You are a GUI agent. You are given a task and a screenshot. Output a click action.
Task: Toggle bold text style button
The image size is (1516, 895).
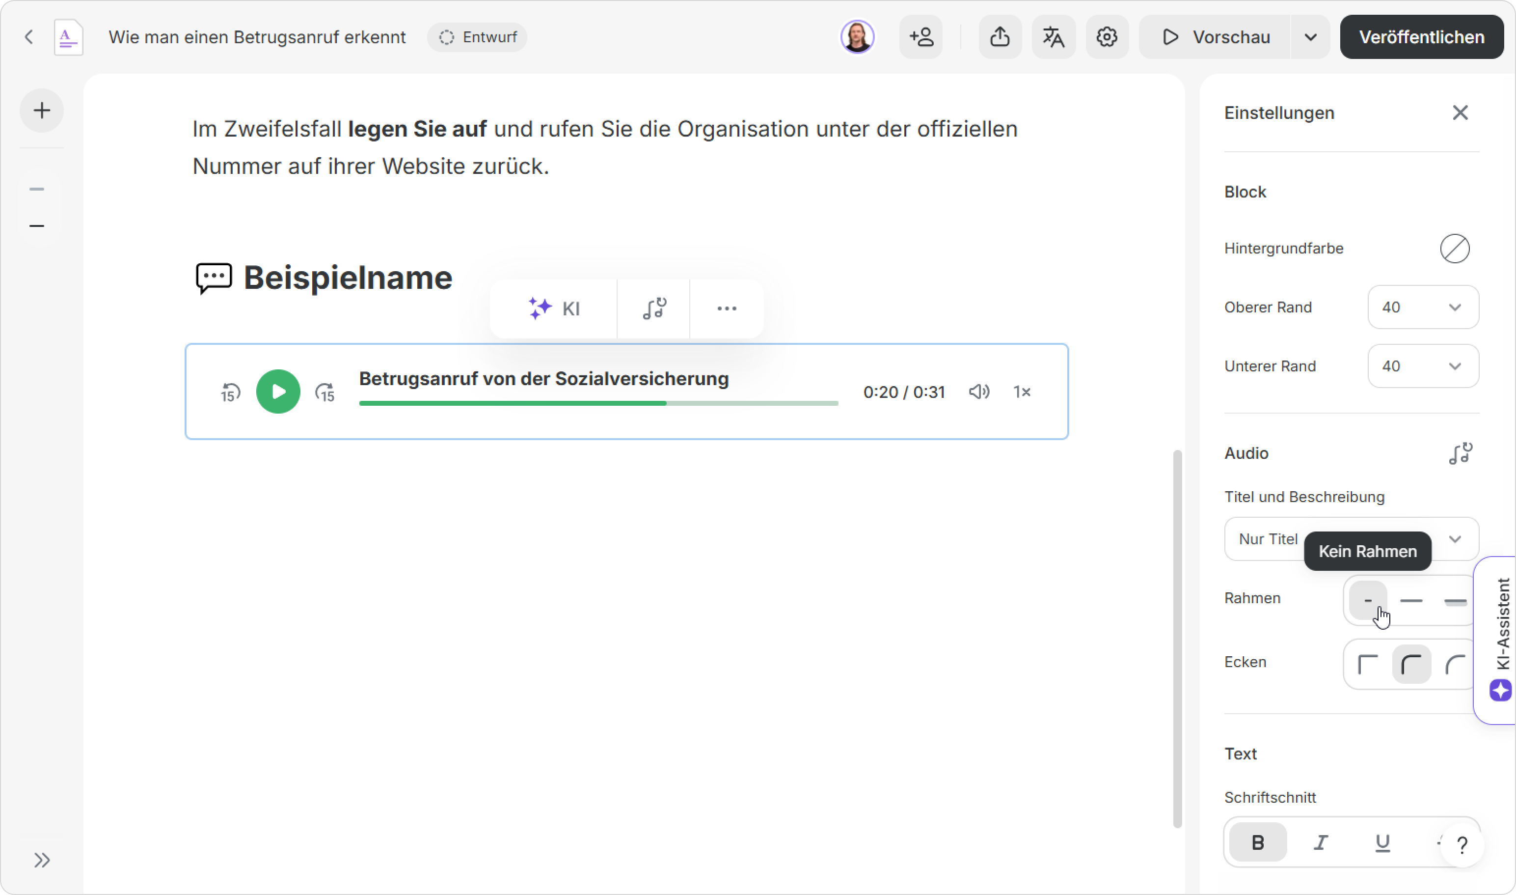1257,842
